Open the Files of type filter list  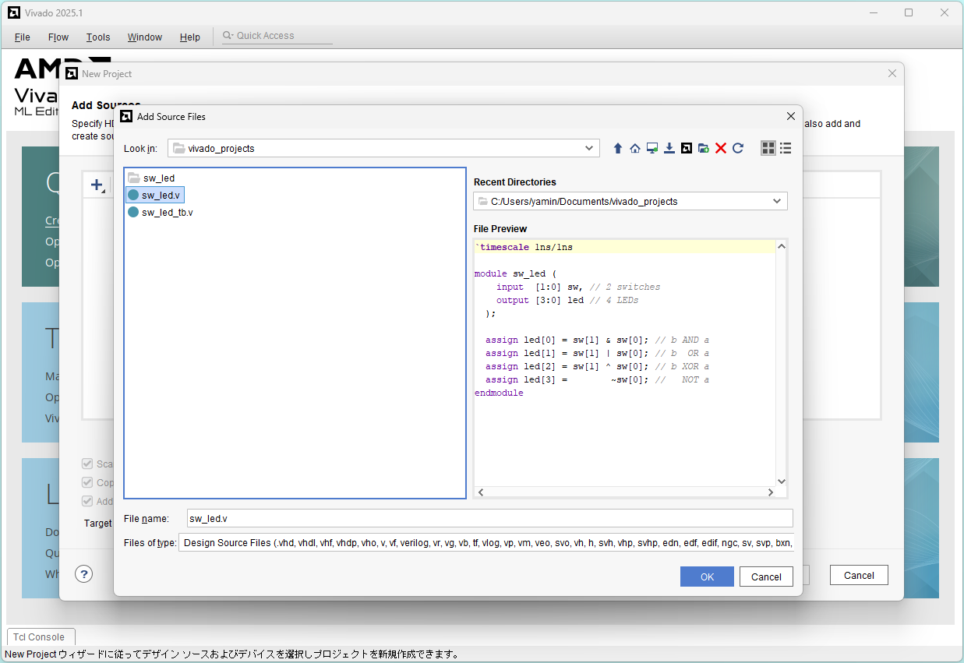(486, 543)
